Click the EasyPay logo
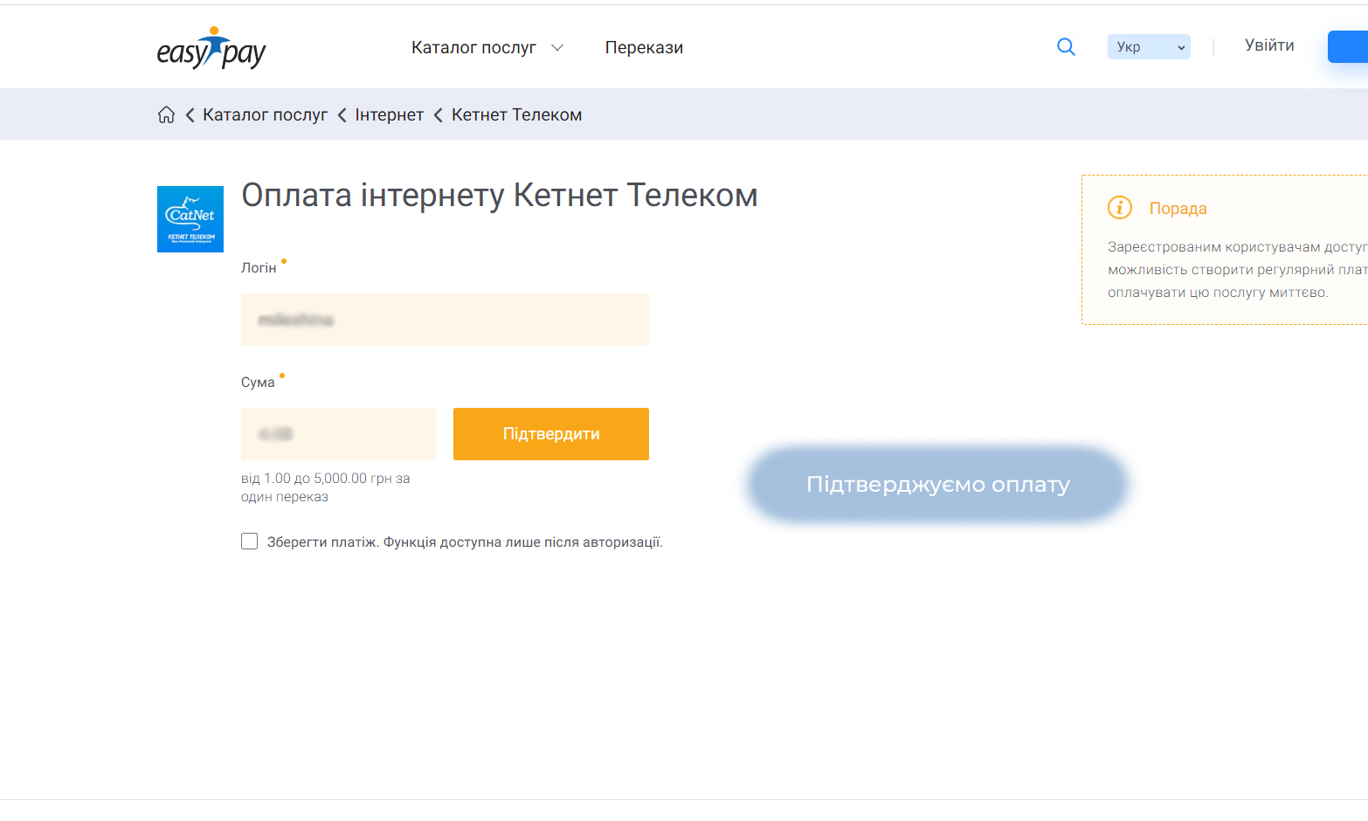This screenshot has height=821, width=1368. click(211, 48)
